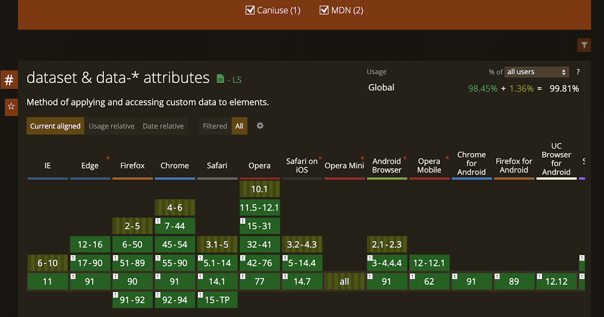Uncheck the MDN (2) checkbox
The image size is (604, 317).
point(325,10)
